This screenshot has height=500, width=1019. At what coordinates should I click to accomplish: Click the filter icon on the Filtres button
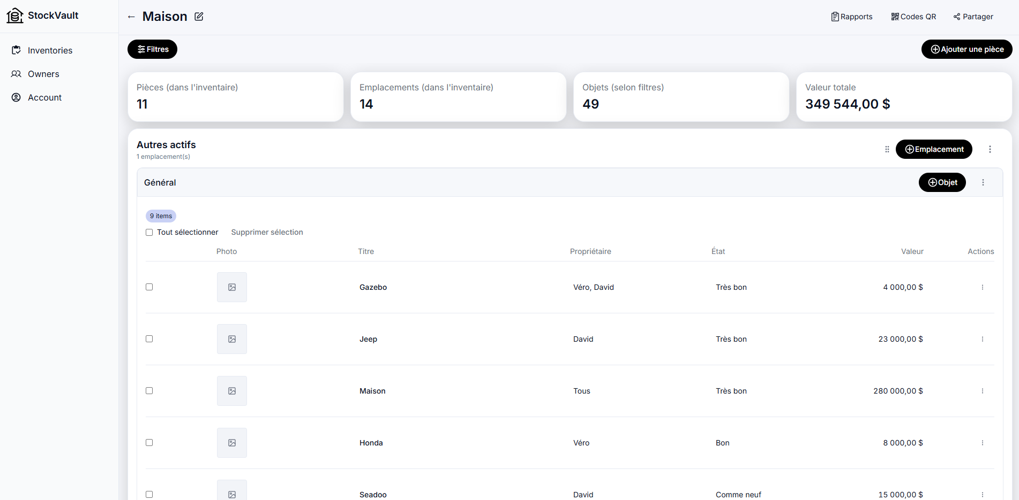(139, 49)
